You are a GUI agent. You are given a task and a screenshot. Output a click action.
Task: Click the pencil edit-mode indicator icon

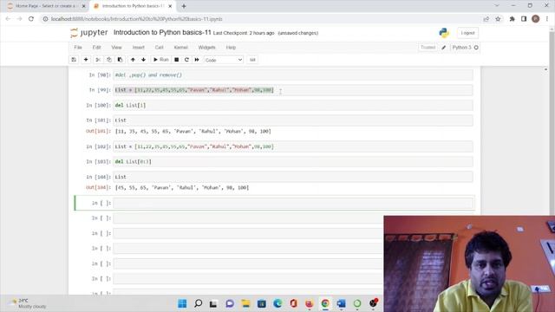[x=443, y=48]
